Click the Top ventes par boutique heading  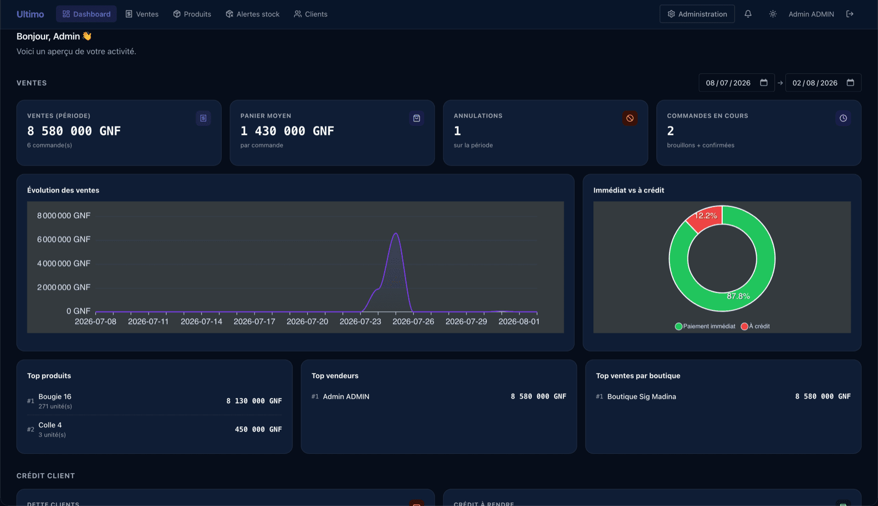click(638, 376)
